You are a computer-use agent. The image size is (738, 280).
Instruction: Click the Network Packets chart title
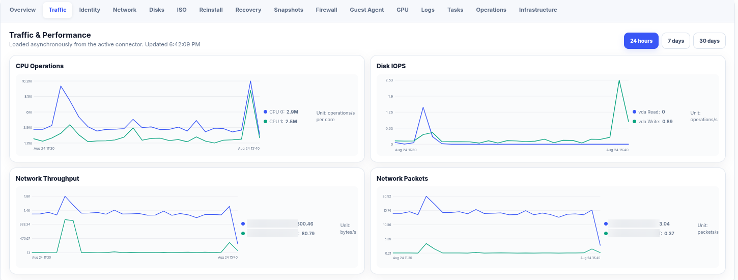click(x=402, y=179)
